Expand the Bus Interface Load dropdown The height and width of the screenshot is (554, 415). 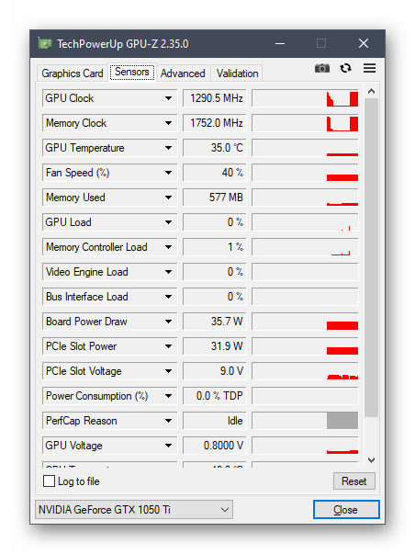(168, 297)
